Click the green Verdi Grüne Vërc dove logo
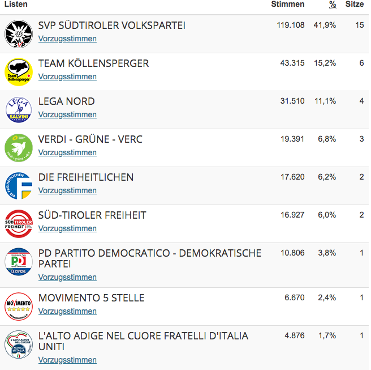Screen dimensions: 371x370 [x=19, y=148]
